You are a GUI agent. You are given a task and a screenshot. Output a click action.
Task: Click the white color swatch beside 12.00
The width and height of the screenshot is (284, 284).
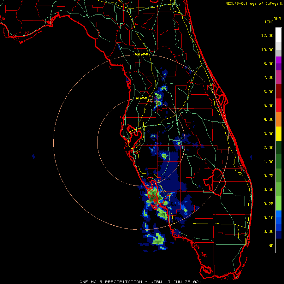point(279,35)
